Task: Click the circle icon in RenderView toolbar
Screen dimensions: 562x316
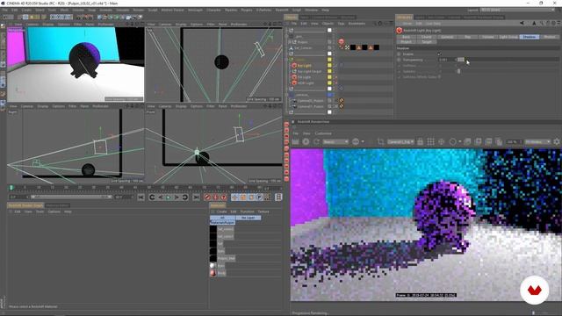Action: [x=453, y=142]
